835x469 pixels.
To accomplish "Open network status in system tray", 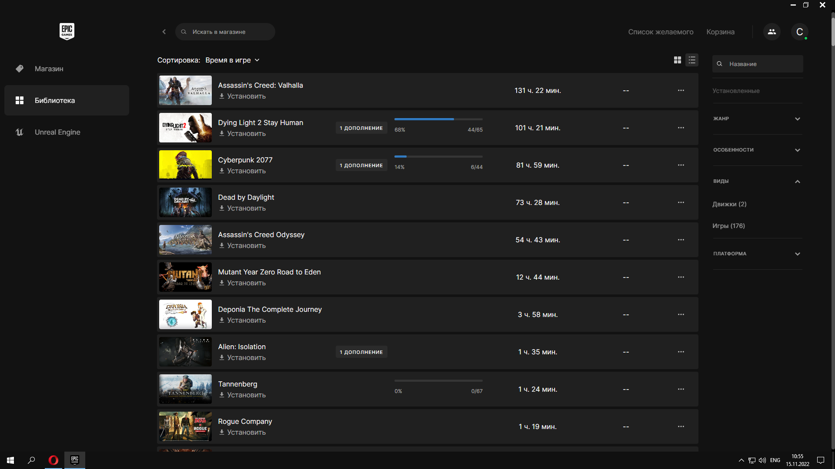I will click(x=752, y=460).
